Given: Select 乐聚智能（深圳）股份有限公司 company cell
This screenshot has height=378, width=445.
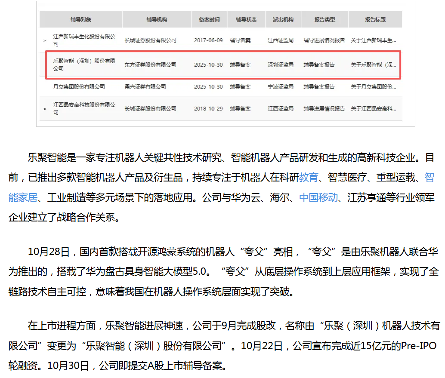Looking at the screenshot, I should [84, 65].
